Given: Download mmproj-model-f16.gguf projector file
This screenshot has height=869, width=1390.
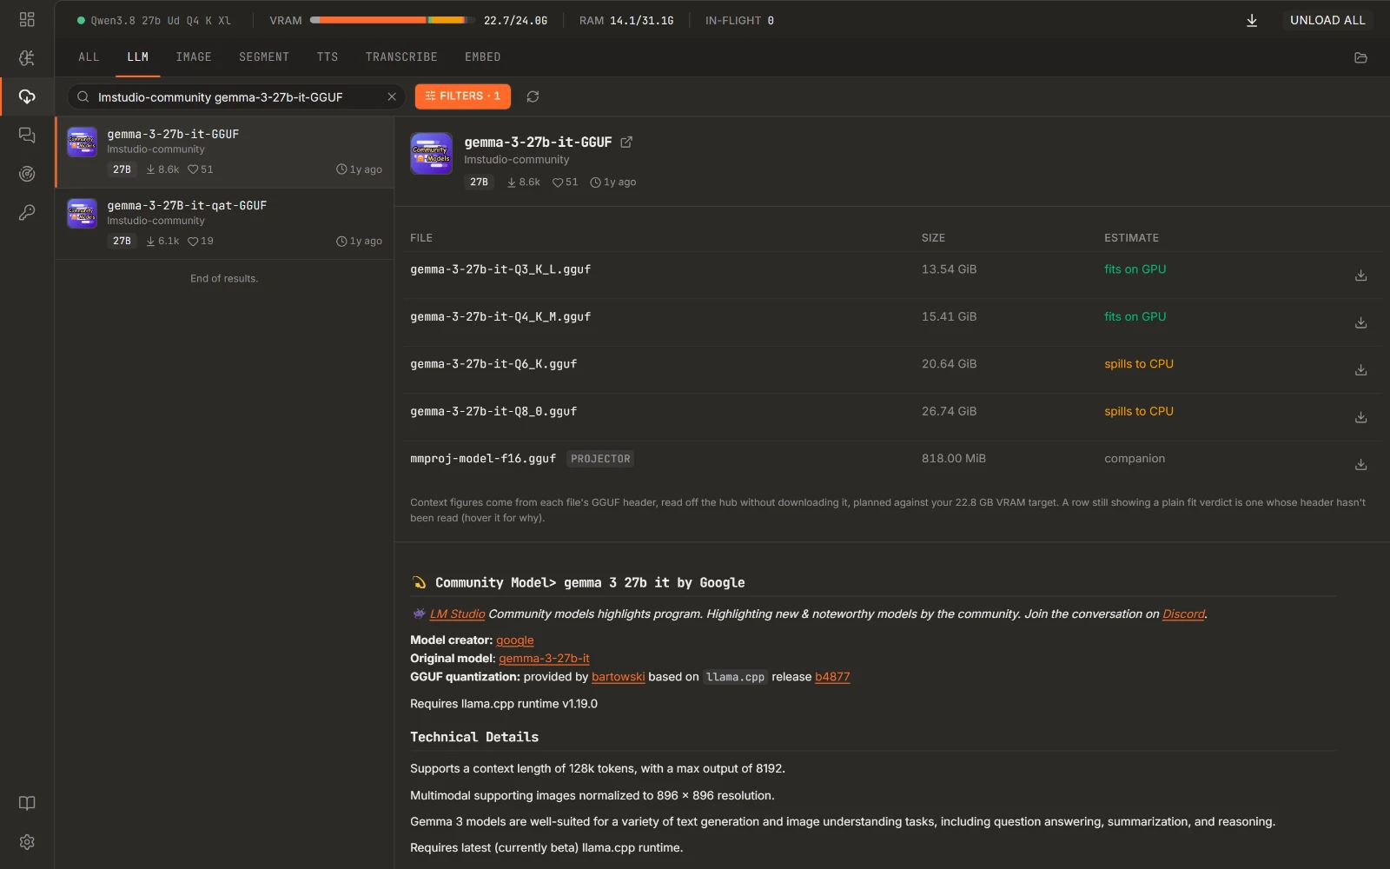Looking at the screenshot, I should [1360, 465].
